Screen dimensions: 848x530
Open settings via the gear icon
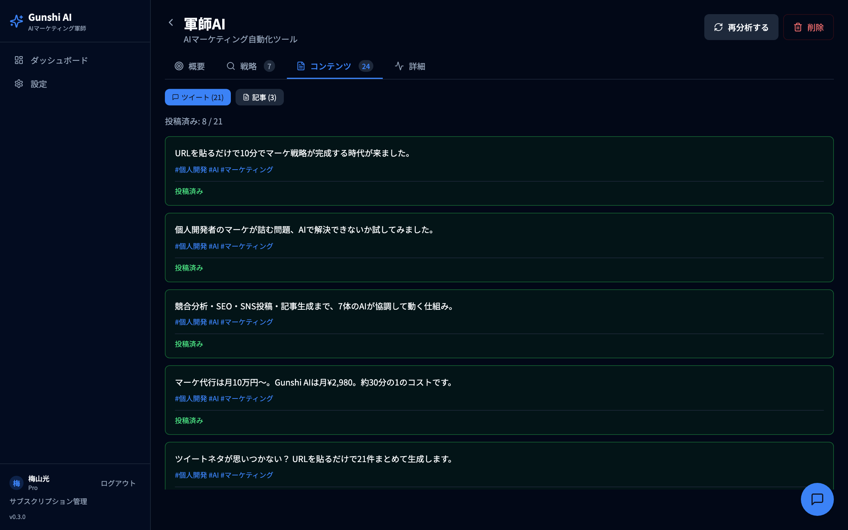pyautogui.click(x=18, y=84)
